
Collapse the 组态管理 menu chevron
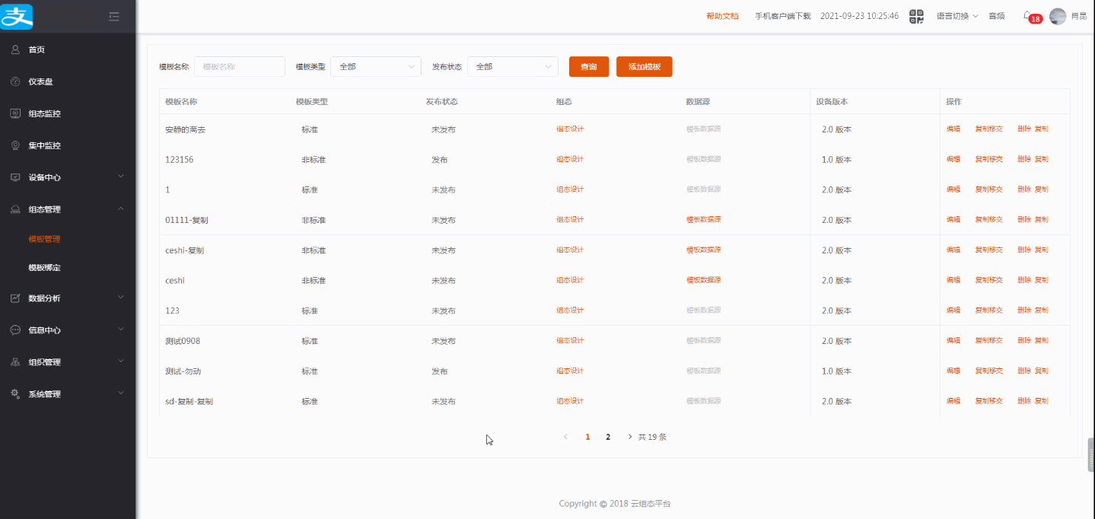pos(121,209)
